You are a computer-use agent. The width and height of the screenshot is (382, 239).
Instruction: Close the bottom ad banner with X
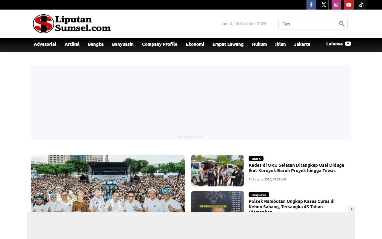(x=352, y=209)
